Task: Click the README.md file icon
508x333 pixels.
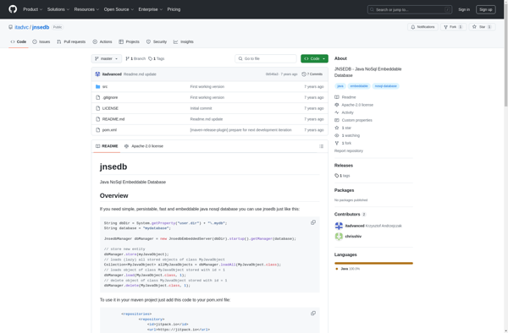Action: [x=98, y=119]
